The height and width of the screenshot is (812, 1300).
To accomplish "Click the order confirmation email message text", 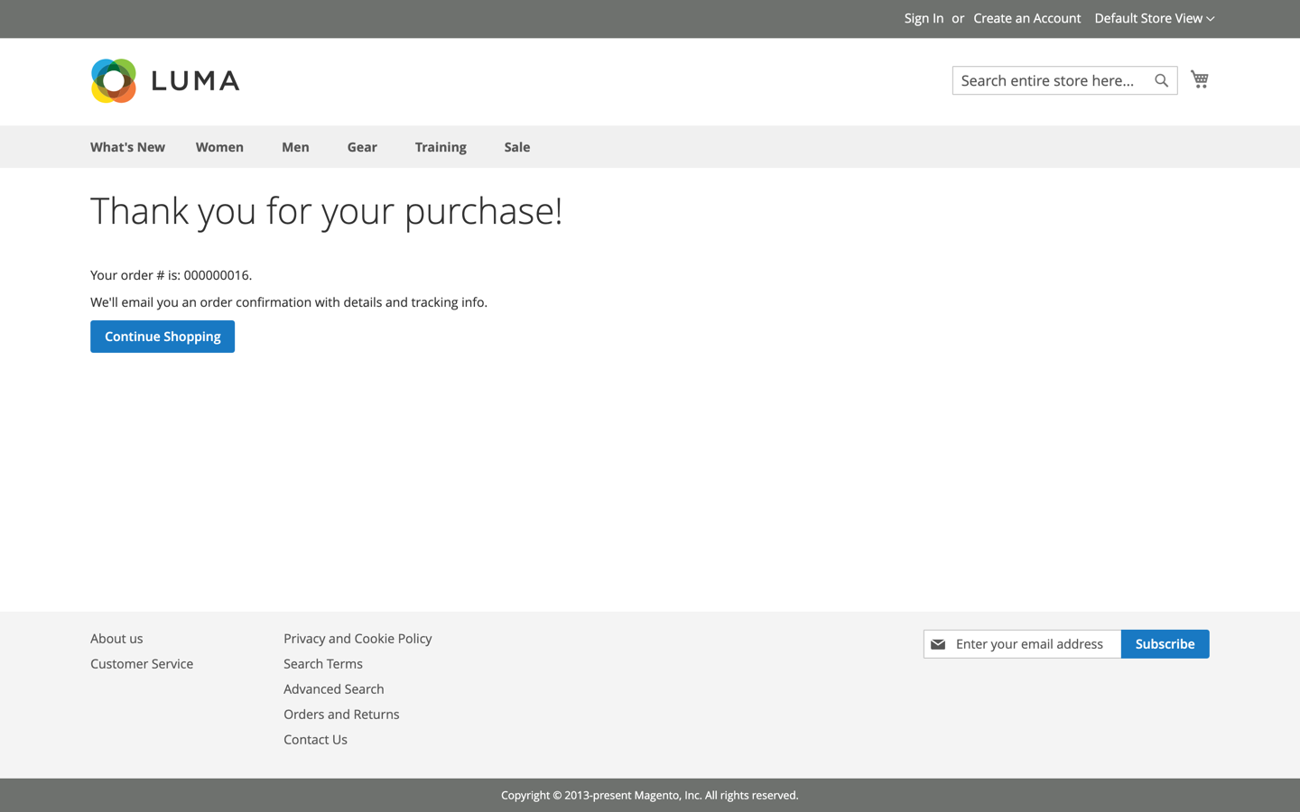I will coord(289,302).
